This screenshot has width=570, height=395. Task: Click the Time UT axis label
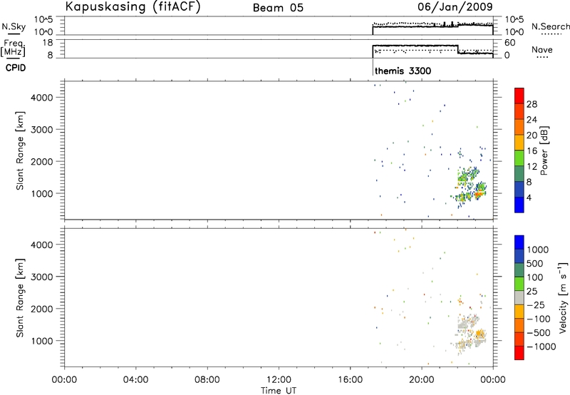point(279,391)
